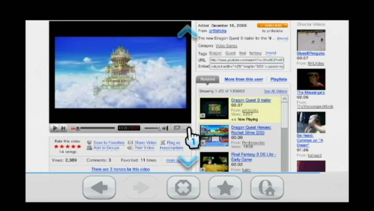
Task: Click the 'Showing 1-20 of 139082' text
Action: coord(222,91)
